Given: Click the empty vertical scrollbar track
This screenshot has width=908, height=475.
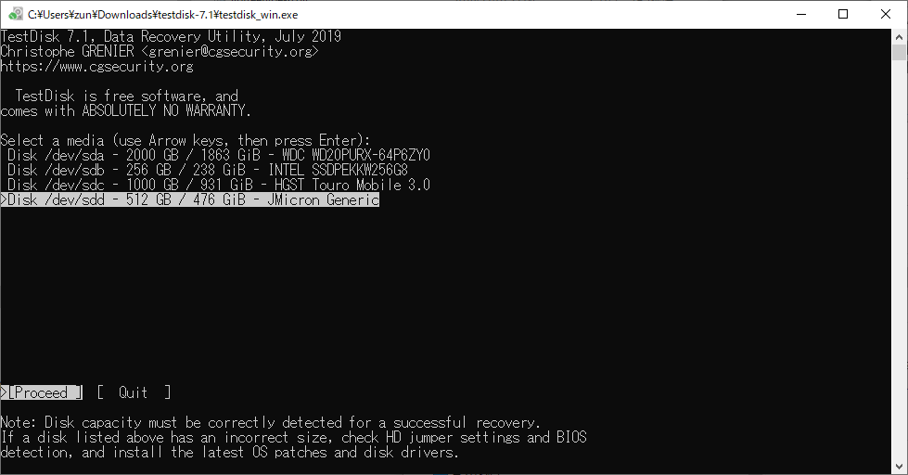Looking at the screenshot, I should 900,261.
